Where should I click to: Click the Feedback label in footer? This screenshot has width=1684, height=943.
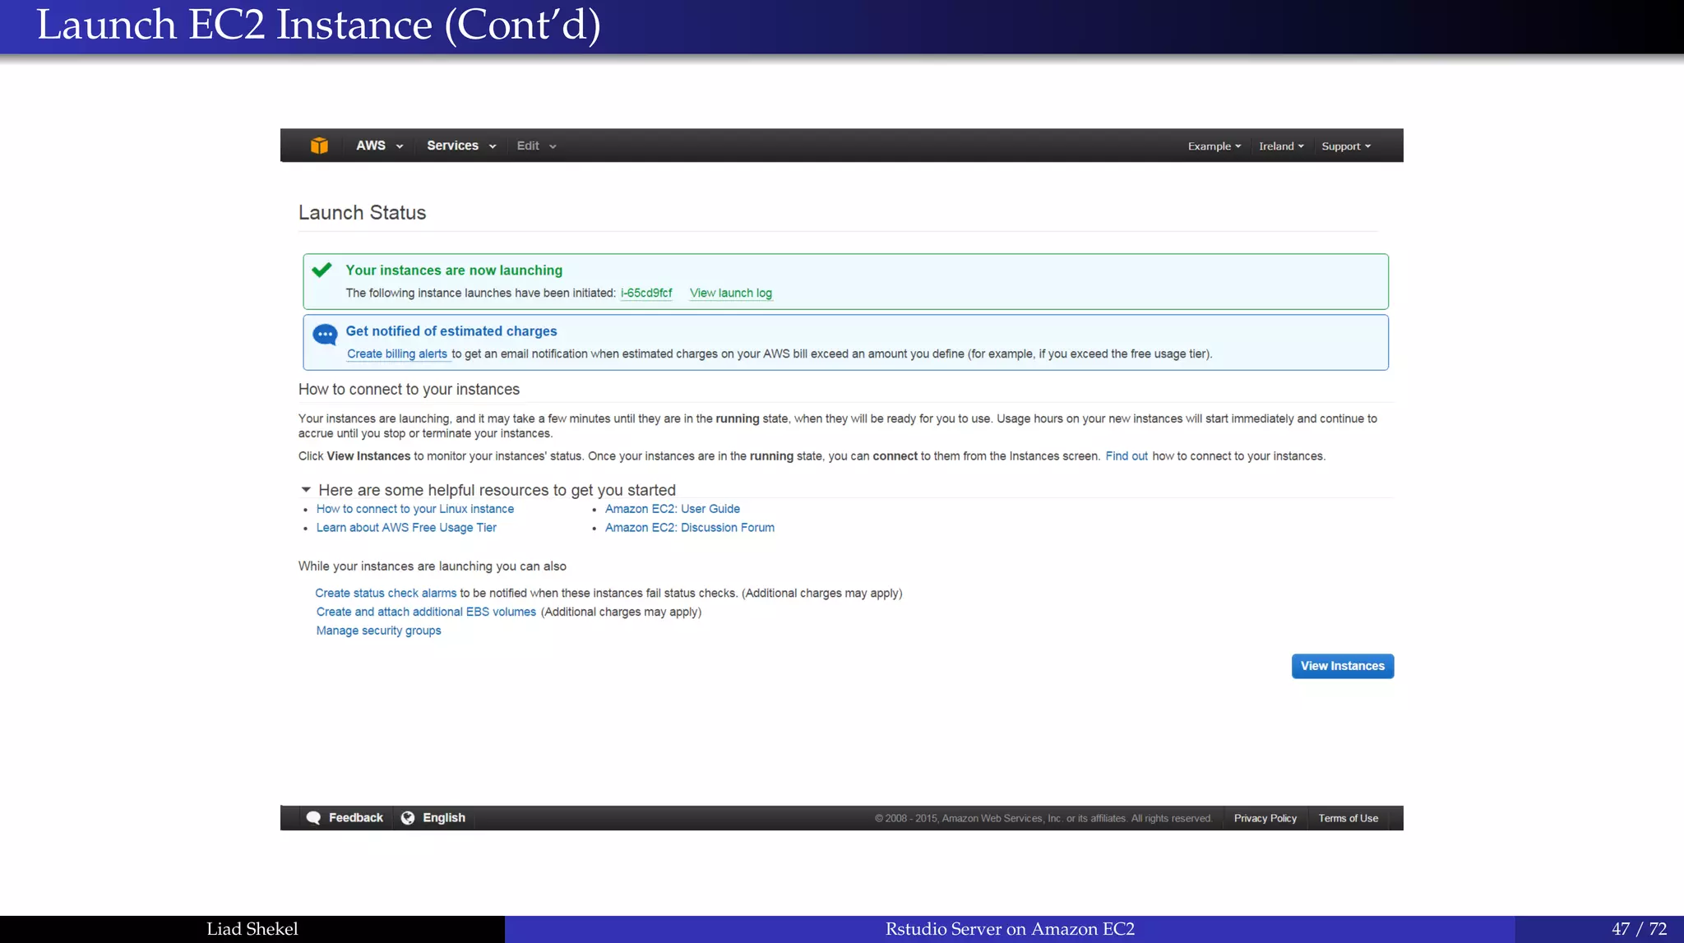pyautogui.click(x=356, y=818)
